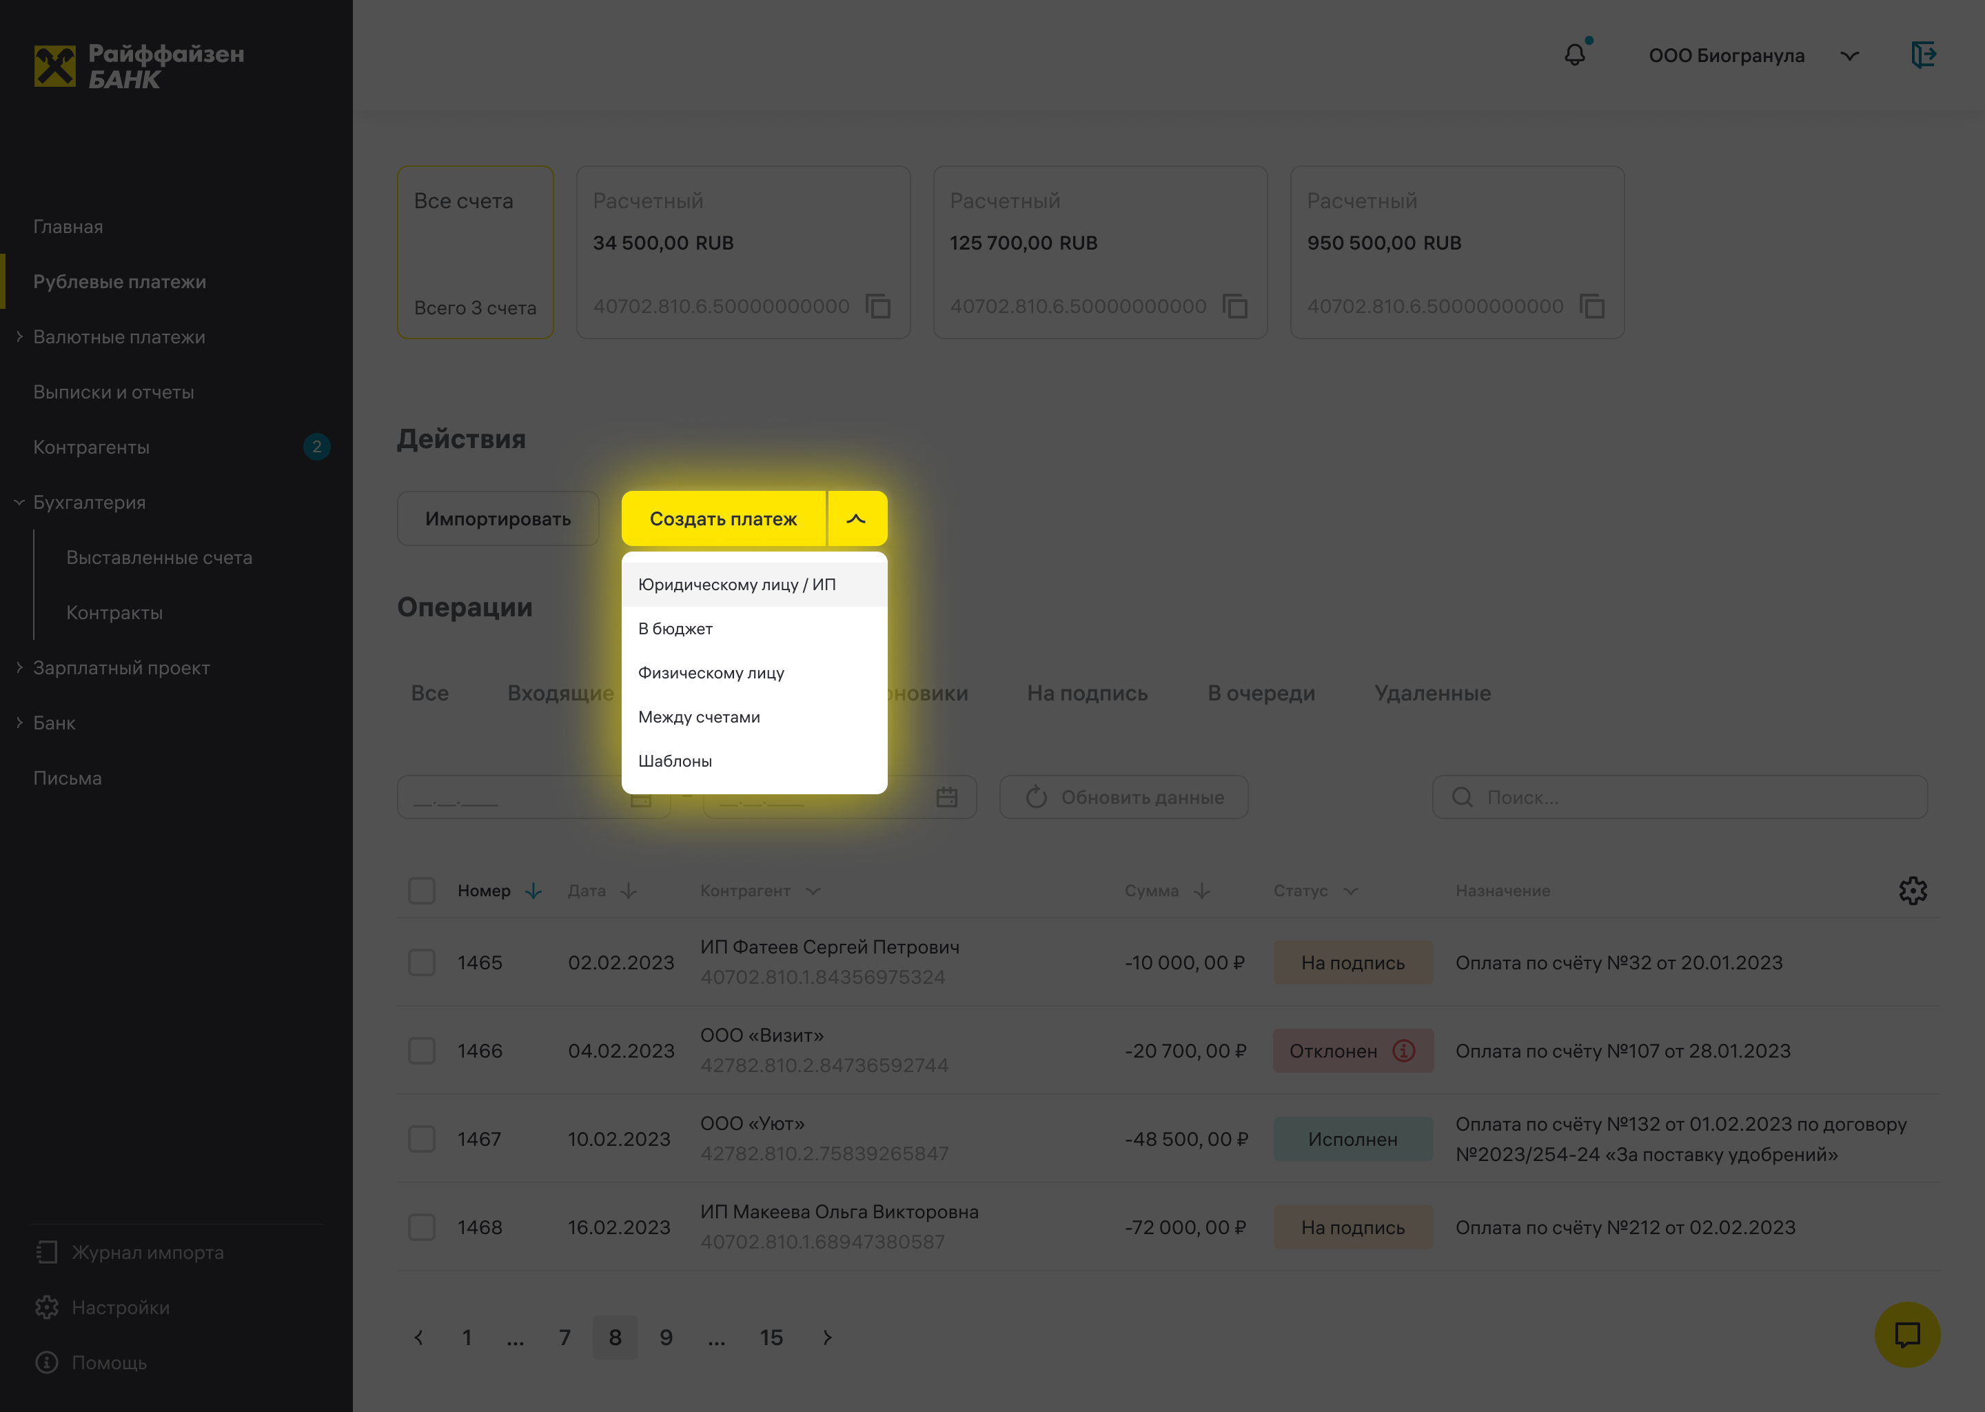Go to previous page arrow
The height and width of the screenshot is (1412, 1985).
[419, 1338]
